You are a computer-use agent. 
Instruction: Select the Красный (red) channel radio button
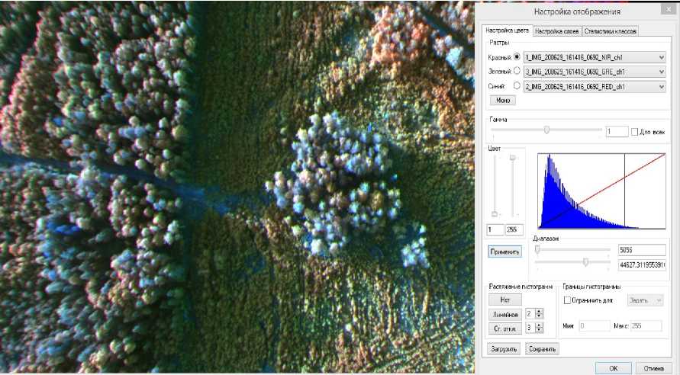[x=517, y=57]
